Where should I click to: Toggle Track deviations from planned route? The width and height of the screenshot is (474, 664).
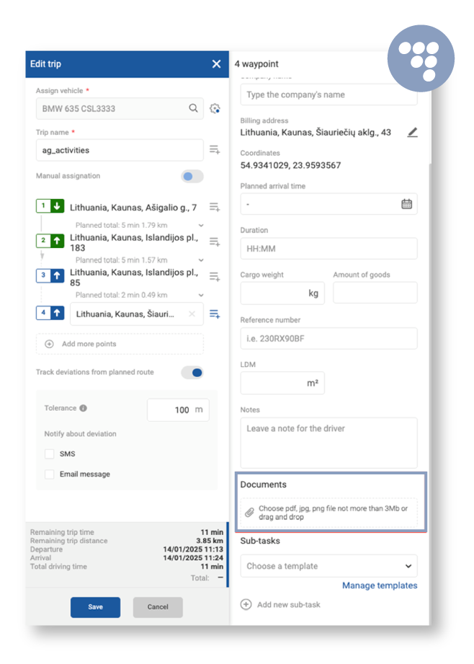coord(192,373)
